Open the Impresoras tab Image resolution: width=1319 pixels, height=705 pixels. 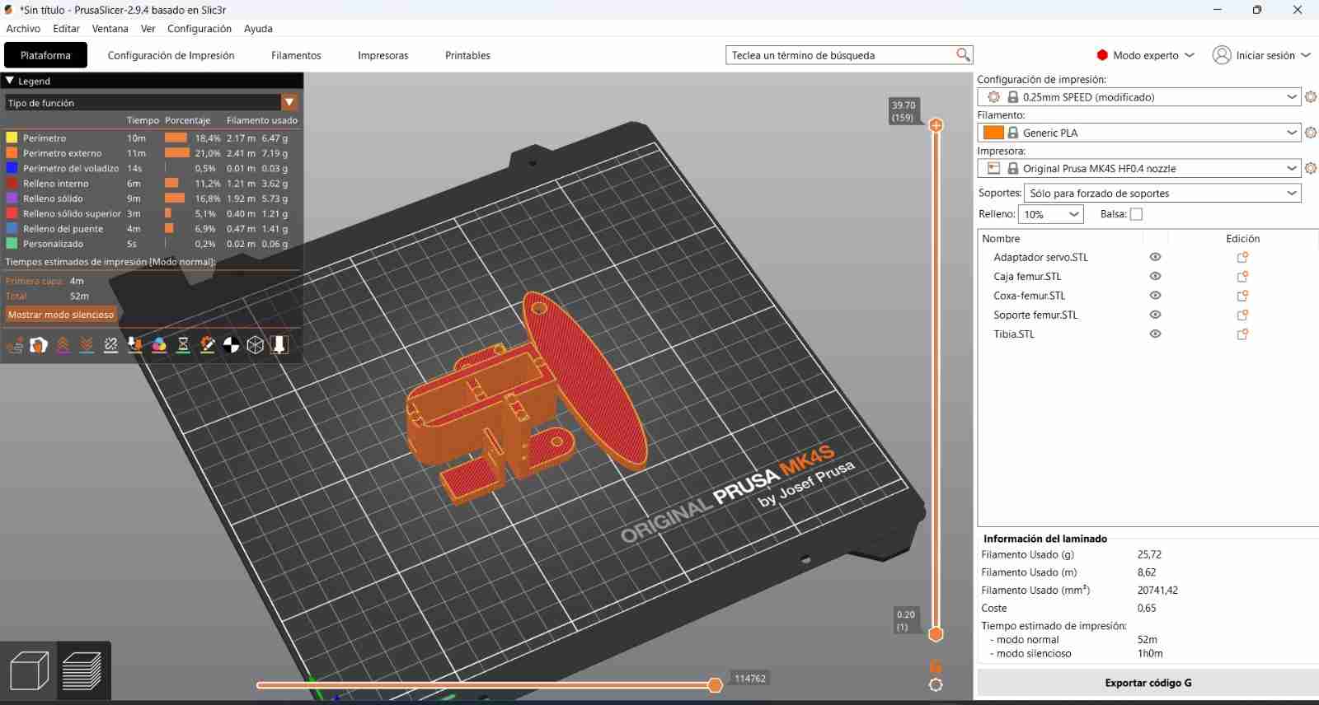pyautogui.click(x=383, y=55)
